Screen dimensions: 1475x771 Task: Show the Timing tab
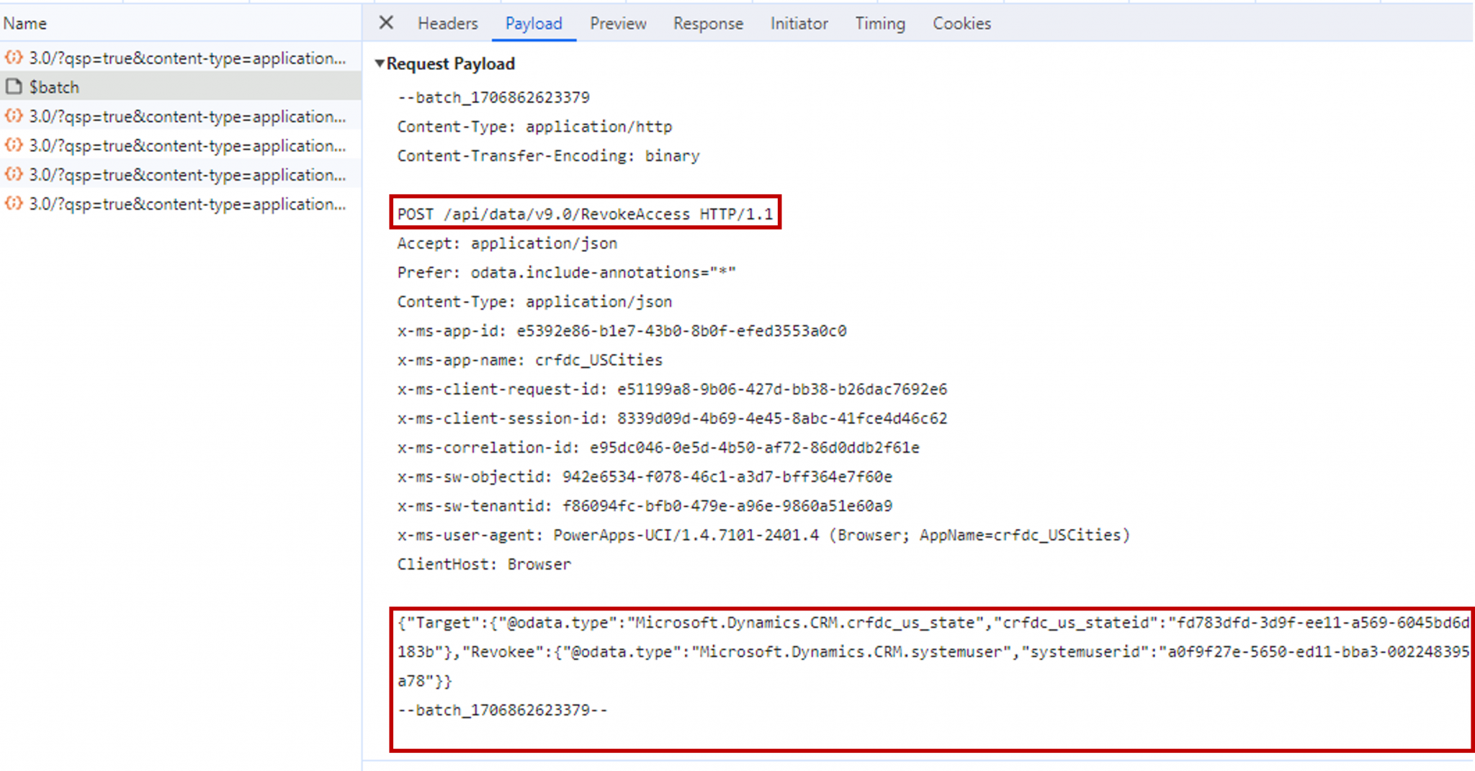pyautogui.click(x=879, y=24)
